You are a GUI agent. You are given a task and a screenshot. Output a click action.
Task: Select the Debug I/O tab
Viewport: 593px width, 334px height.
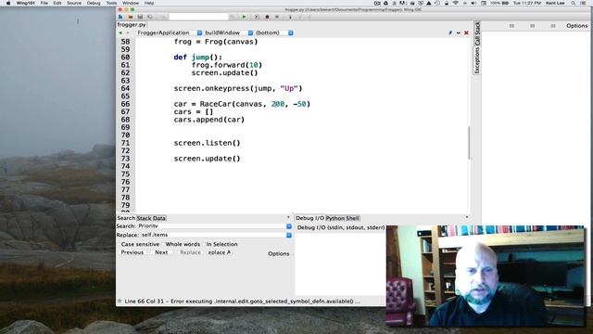[309, 218]
